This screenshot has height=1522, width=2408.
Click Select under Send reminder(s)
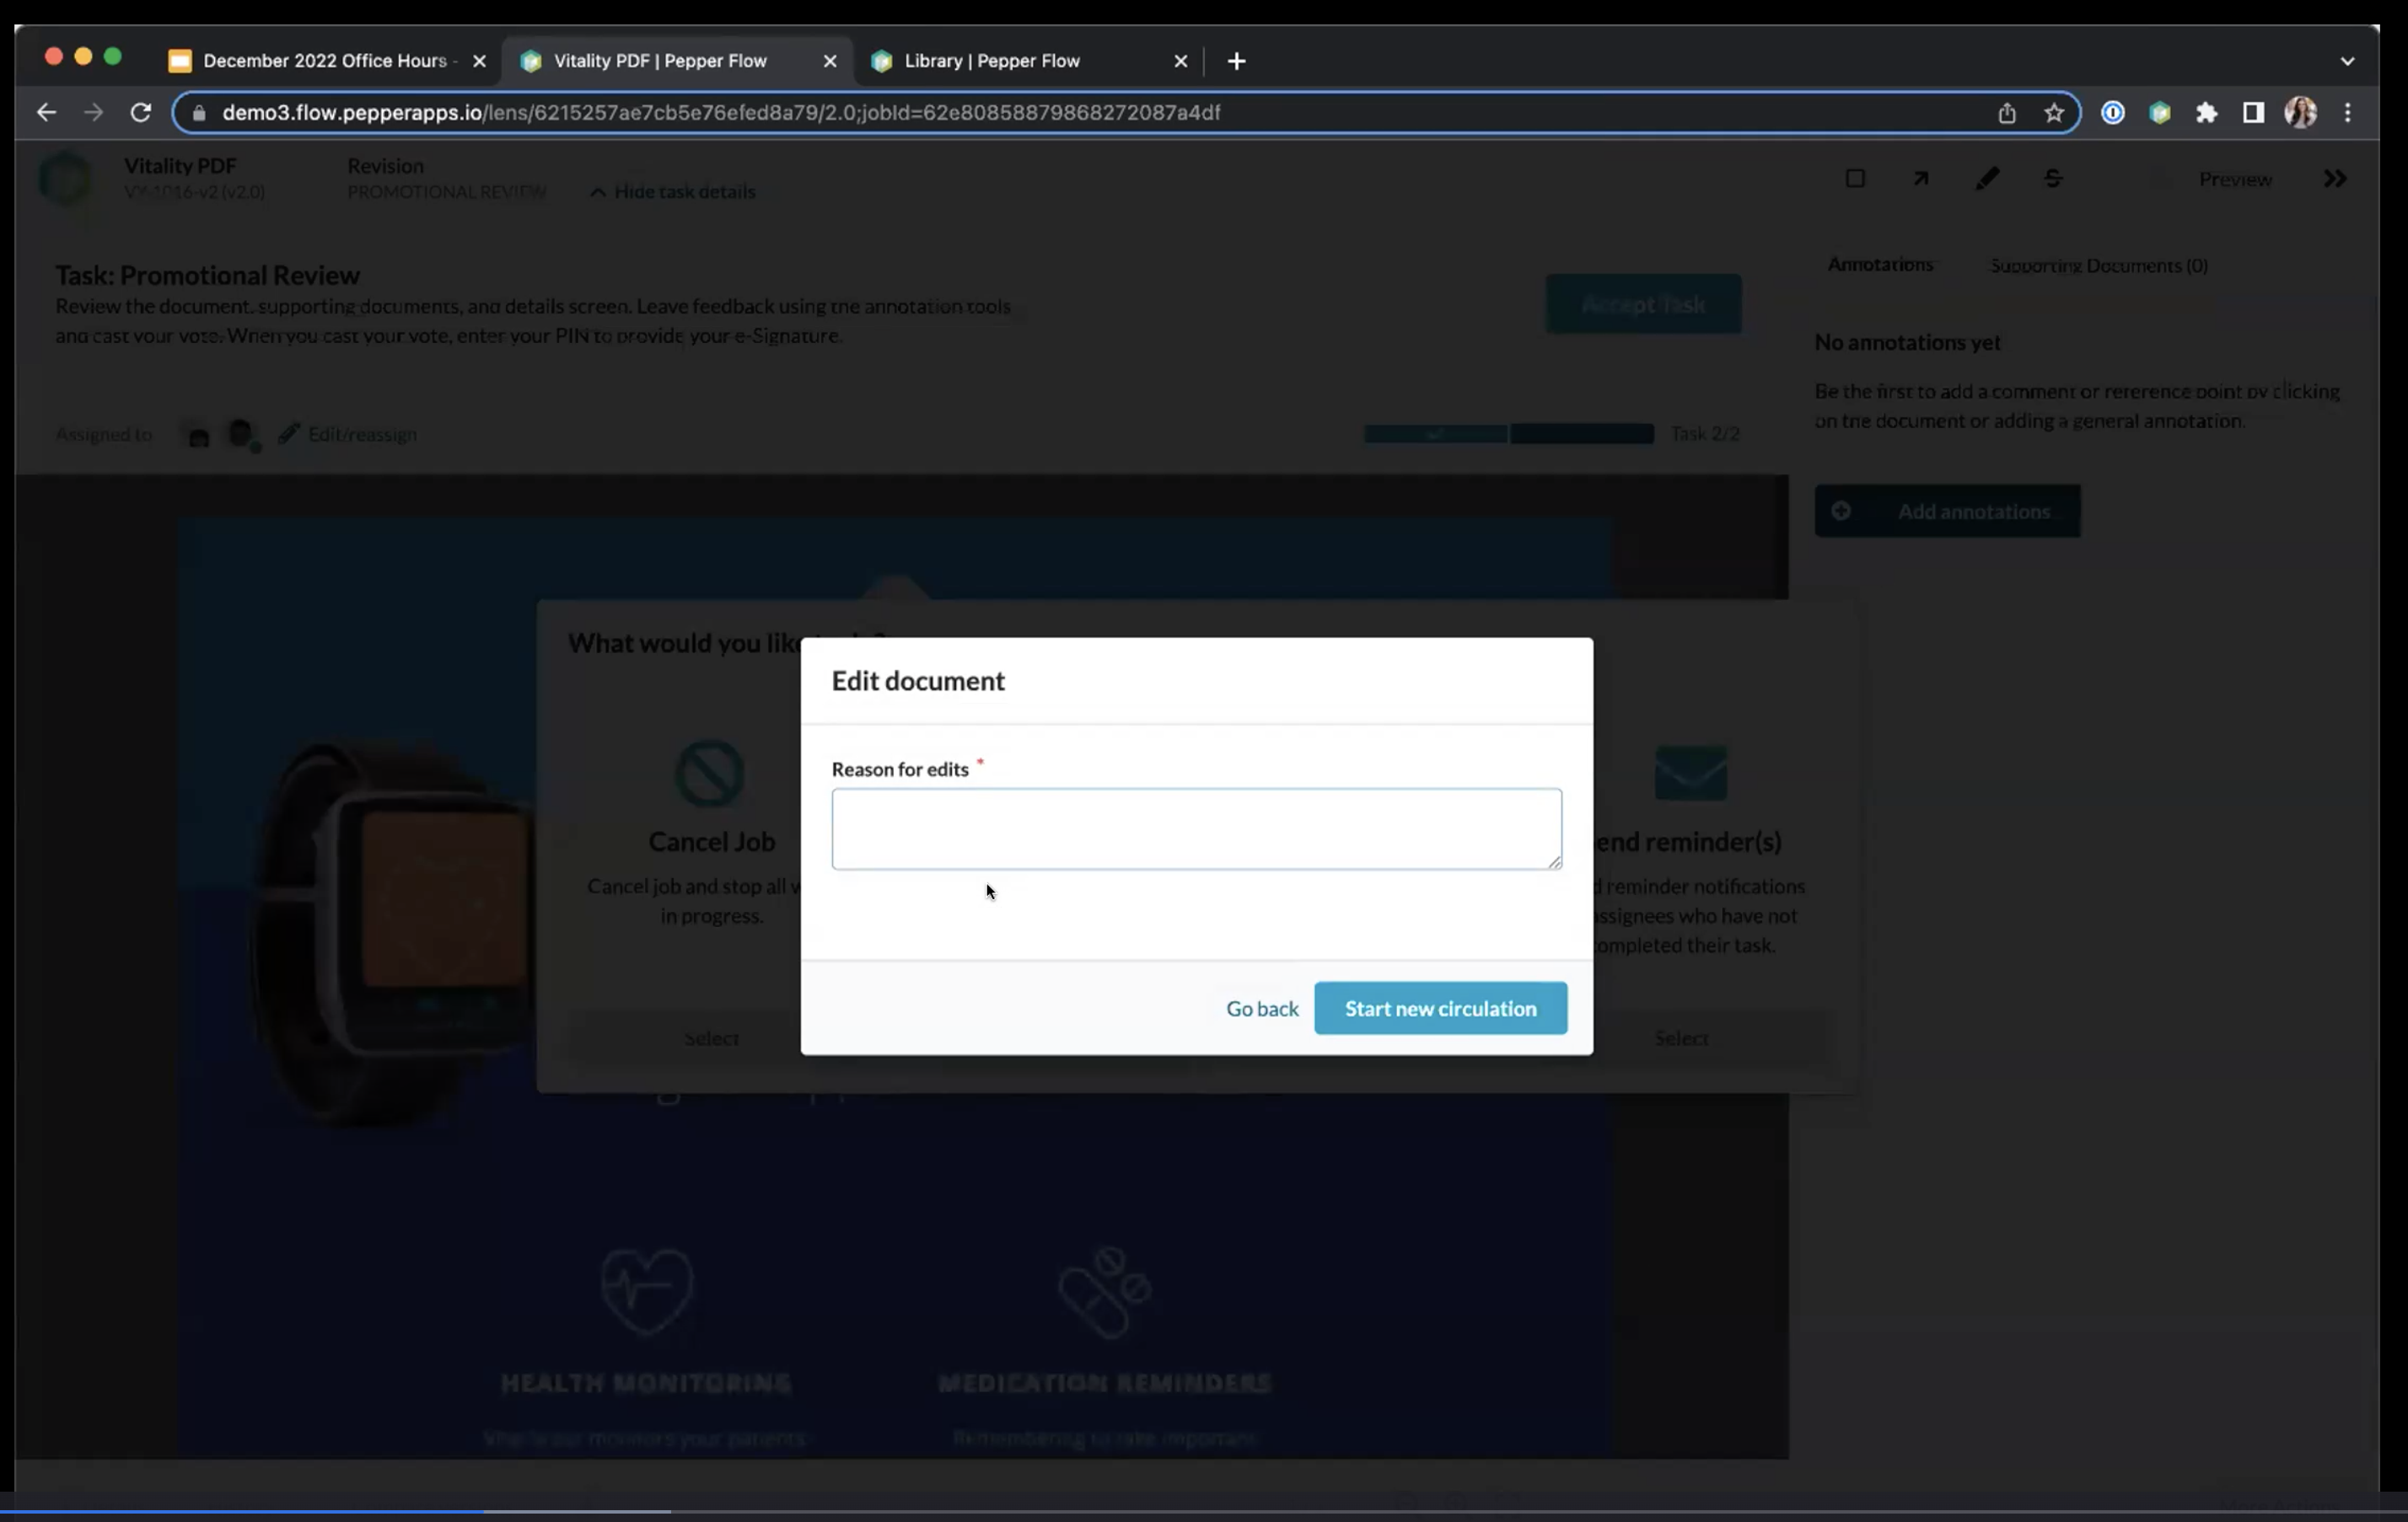tap(1681, 1038)
